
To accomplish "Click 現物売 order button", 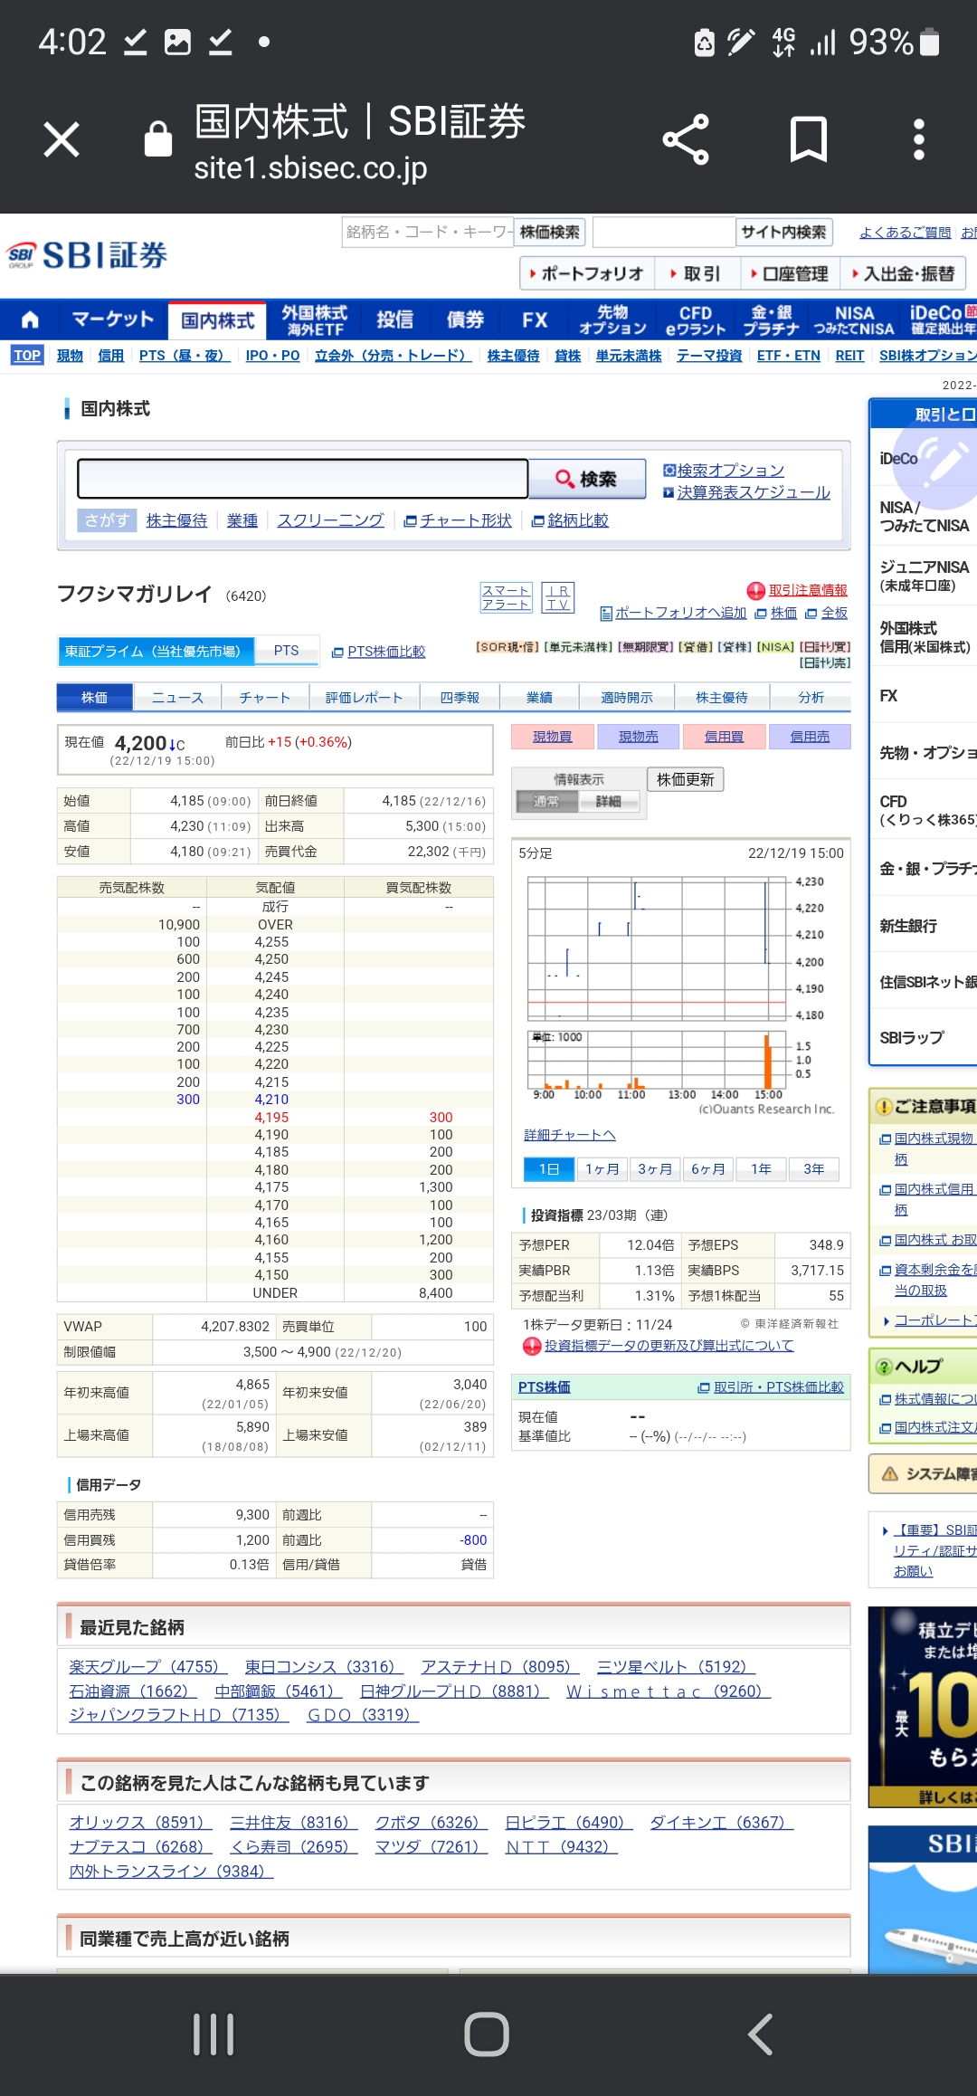I will tap(638, 737).
